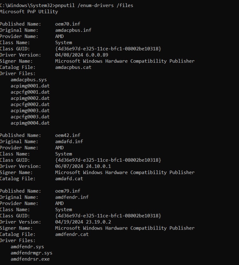The height and width of the screenshot is (265, 239).
Task: Click the amdfendr.cat catalog file
Action: pyautogui.click(x=72, y=234)
